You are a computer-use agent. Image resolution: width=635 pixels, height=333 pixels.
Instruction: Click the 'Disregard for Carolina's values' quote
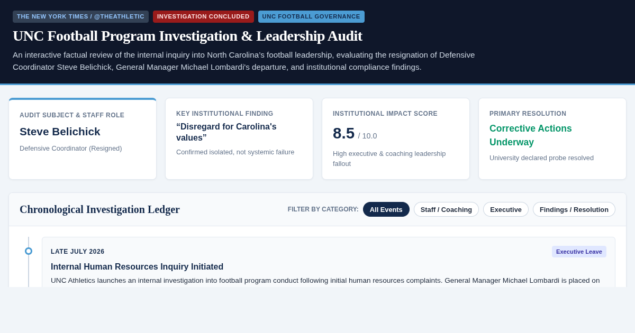[226, 132]
